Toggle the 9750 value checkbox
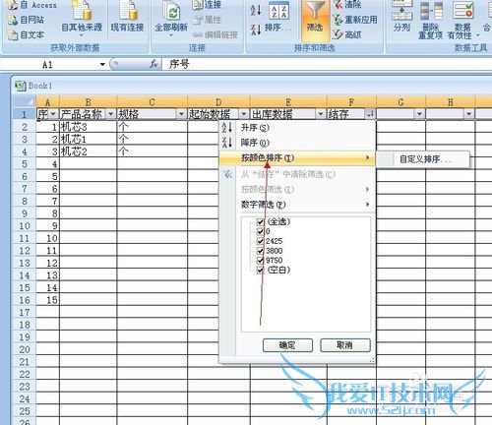The width and height of the screenshot is (492, 425). click(x=260, y=261)
